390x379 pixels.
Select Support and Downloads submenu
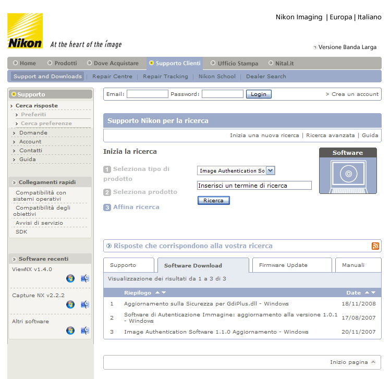pyautogui.click(x=47, y=76)
